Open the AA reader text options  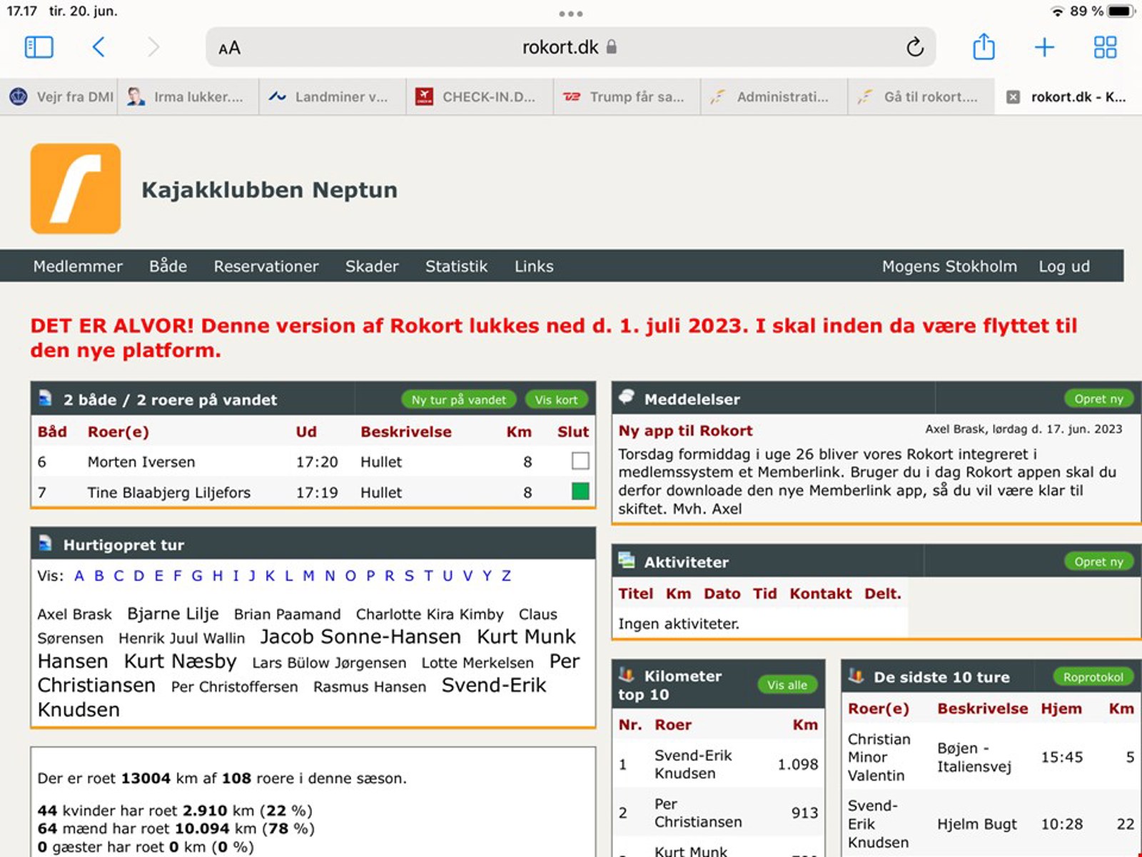(229, 48)
